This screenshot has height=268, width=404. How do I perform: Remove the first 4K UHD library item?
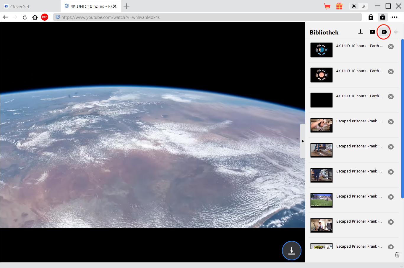(x=391, y=47)
